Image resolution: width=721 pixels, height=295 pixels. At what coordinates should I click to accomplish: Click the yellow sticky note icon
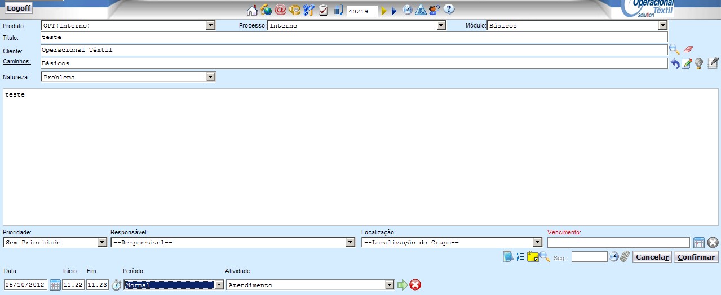[533, 257]
